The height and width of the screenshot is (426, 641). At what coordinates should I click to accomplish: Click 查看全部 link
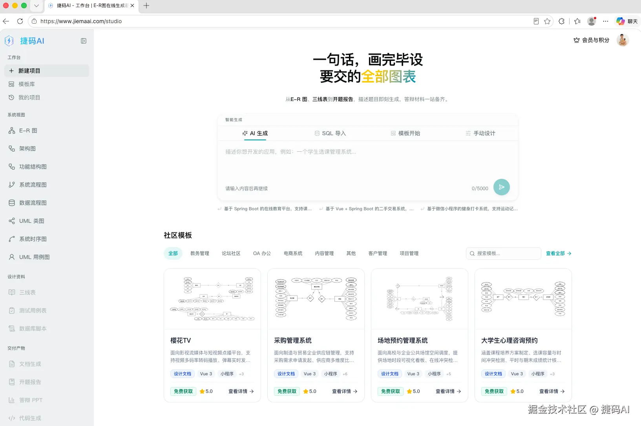(559, 253)
